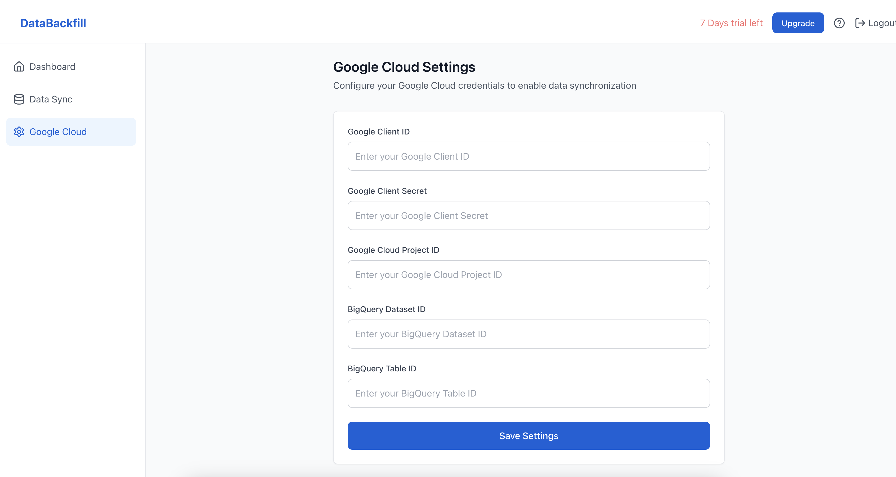Viewport: 896px width, 477px height.
Task: Click the DataBackfill logo
Action: [x=53, y=23]
